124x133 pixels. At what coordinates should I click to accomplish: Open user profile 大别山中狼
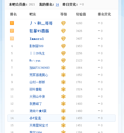click(37, 96)
